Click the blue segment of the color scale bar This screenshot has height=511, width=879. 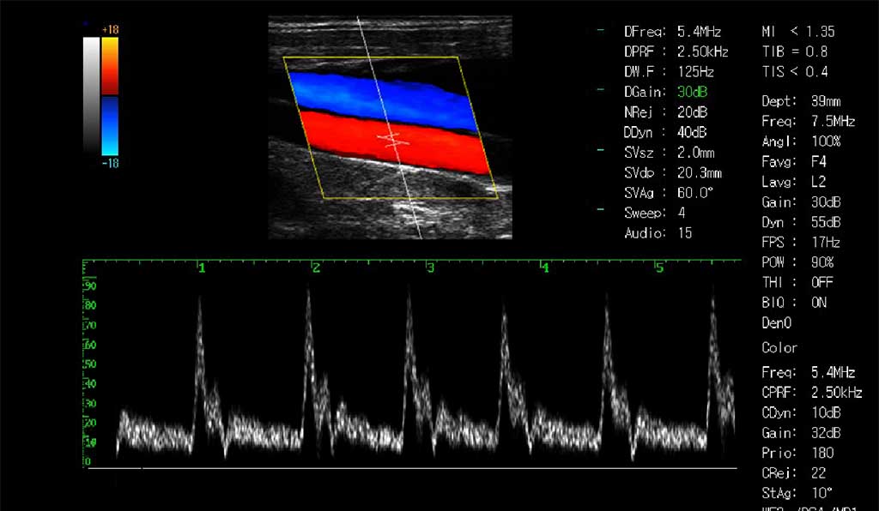[x=110, y=125]
